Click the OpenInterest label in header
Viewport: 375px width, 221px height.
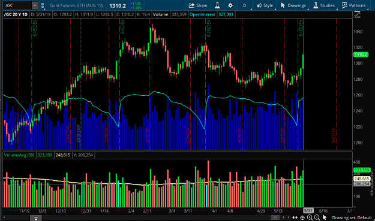click(x=202, y=14)
